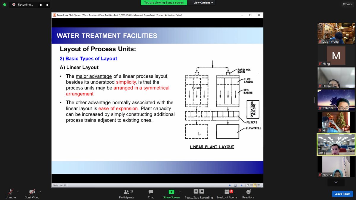Pause the recording from the top indicator

point(41,5)
